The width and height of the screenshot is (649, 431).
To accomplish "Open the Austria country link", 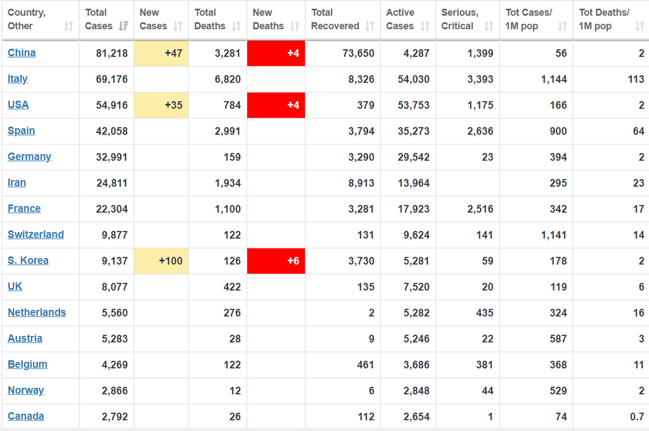I will pyautogui.click(x=25, y=338).
